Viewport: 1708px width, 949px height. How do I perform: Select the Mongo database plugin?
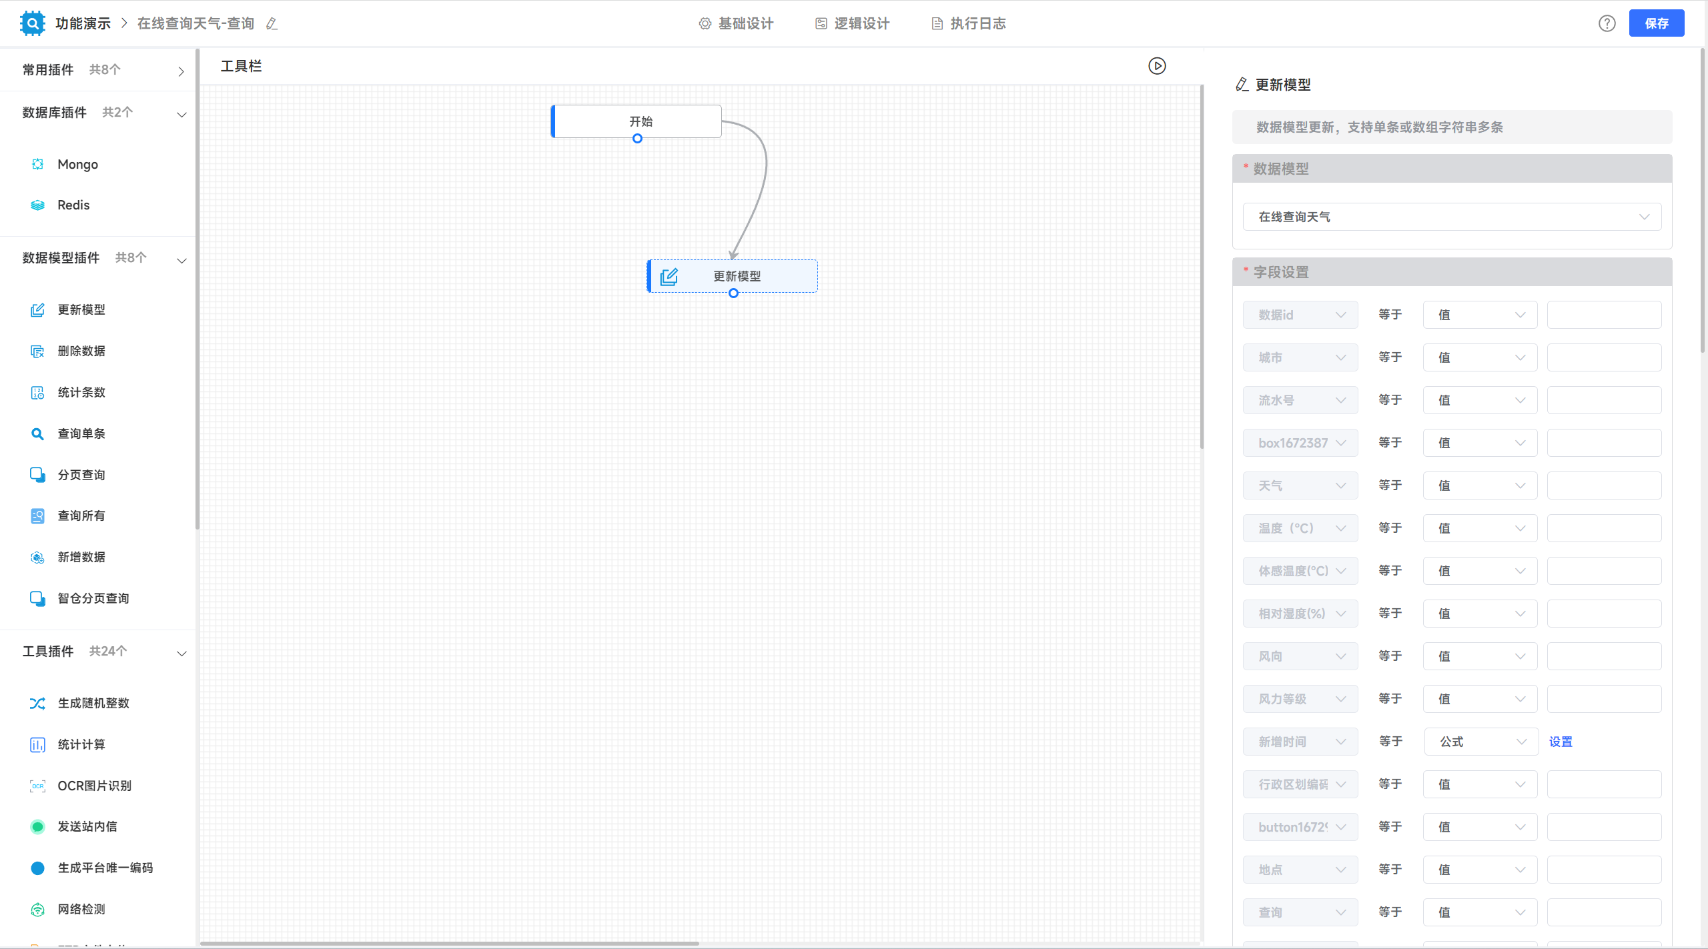pyautogui.click(x=77, y=164)
